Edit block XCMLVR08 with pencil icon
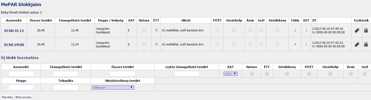 [357, 44]
